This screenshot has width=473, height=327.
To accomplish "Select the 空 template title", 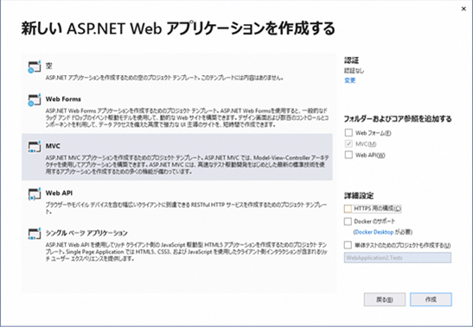I will [x=49, y=66].
